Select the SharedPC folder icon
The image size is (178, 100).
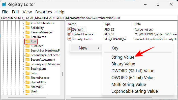tap(27, 87)
